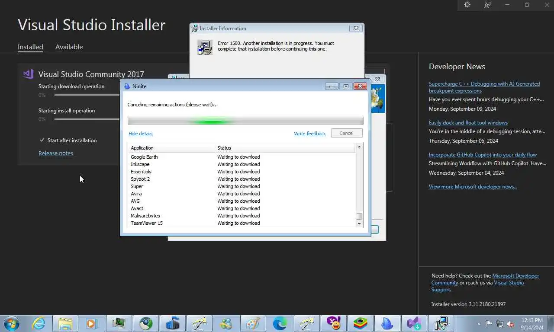Viewport: 554px width, 332px height.
Task: Open BlueStacks from the taskbar
Action: point(360,323)
